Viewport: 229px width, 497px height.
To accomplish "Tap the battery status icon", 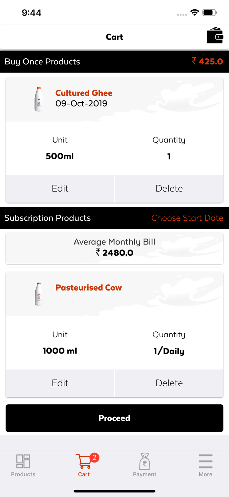I will (210, 13).
